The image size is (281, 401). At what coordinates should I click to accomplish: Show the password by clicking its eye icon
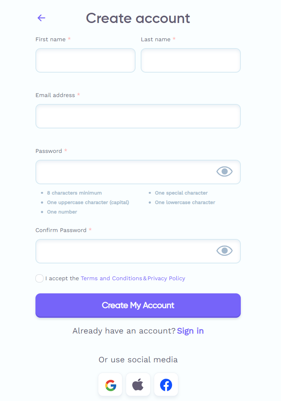coord(224,171)
